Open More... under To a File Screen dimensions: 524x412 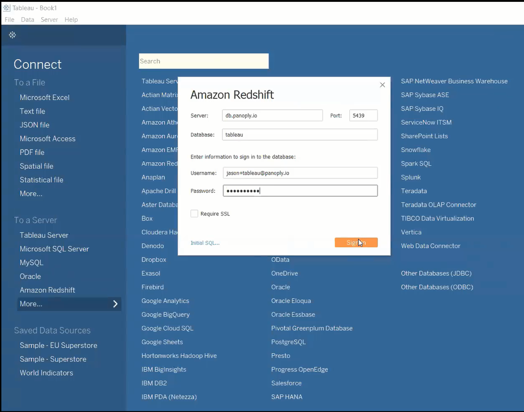31,194
